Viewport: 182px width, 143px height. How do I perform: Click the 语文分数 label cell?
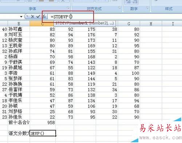click(x=19, y=133)
